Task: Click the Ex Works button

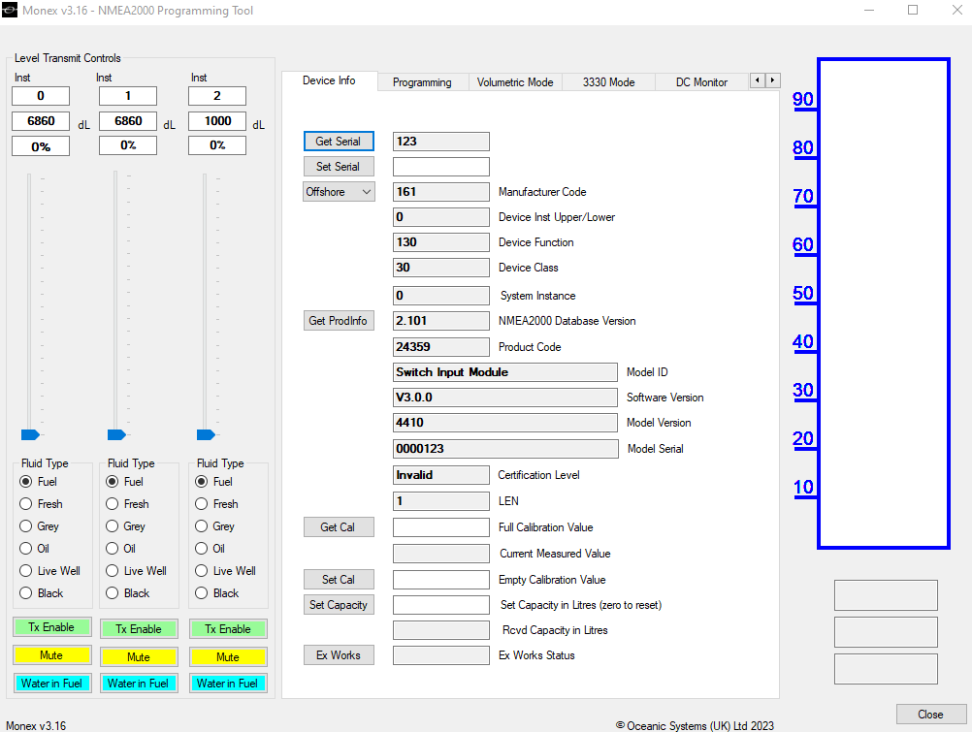Action: pyautogui.click(x=339, y=655)
